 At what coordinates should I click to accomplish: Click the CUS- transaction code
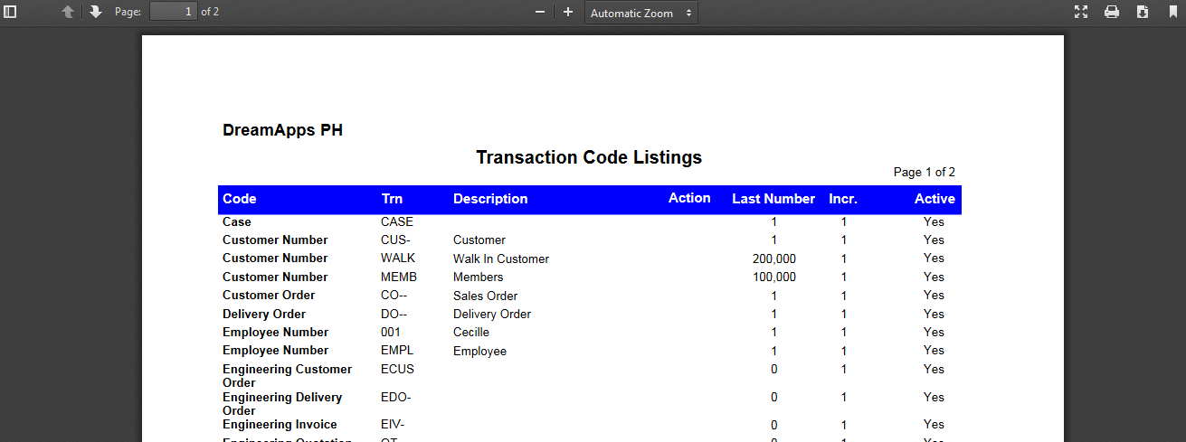click(x=395, y=240)
